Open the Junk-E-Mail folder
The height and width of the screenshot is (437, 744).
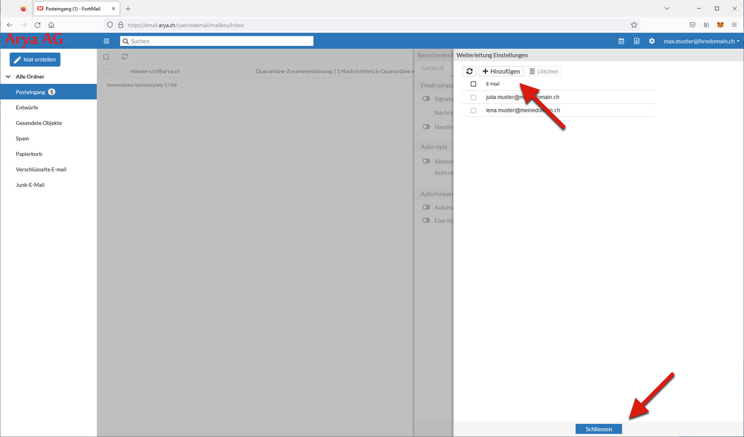[x=30, y=185]
